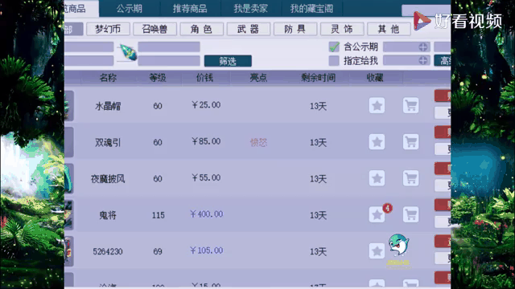Click level 69 in the 5264230 row
The image size is (515, 289).
[x=158, y=251]
